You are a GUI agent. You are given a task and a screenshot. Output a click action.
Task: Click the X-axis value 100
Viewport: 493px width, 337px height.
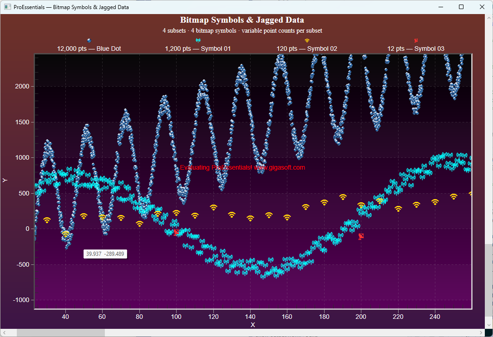177,317
